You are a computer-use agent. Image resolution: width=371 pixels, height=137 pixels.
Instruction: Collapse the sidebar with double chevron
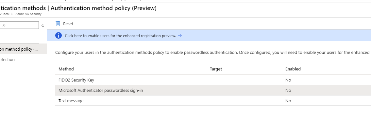point(43,25)
